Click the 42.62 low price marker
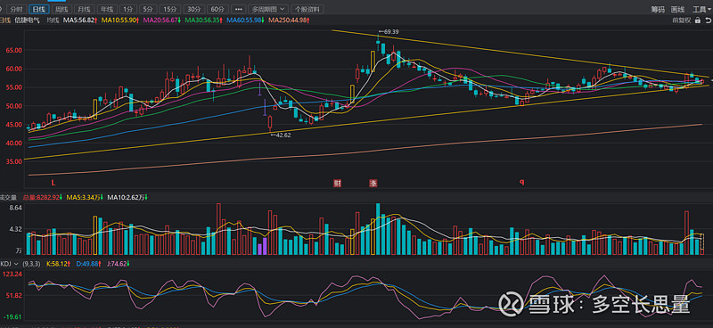 pos(280,135)
